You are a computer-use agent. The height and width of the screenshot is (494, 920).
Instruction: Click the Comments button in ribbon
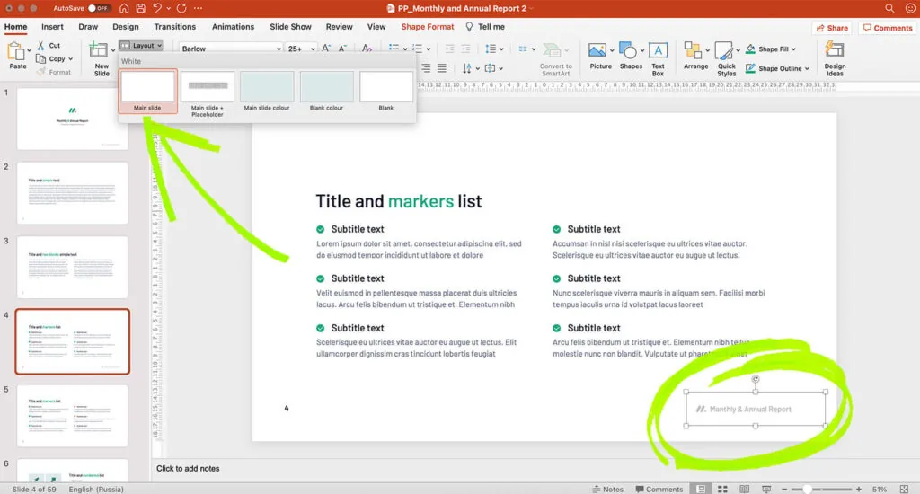coord(887,28)
